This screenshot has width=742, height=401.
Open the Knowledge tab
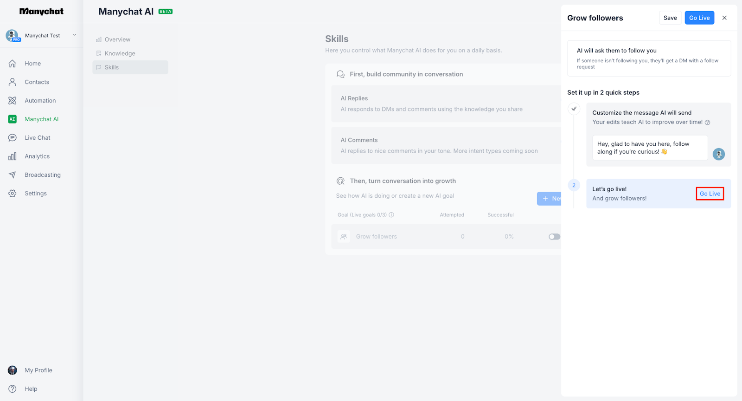tap(120, 53)
